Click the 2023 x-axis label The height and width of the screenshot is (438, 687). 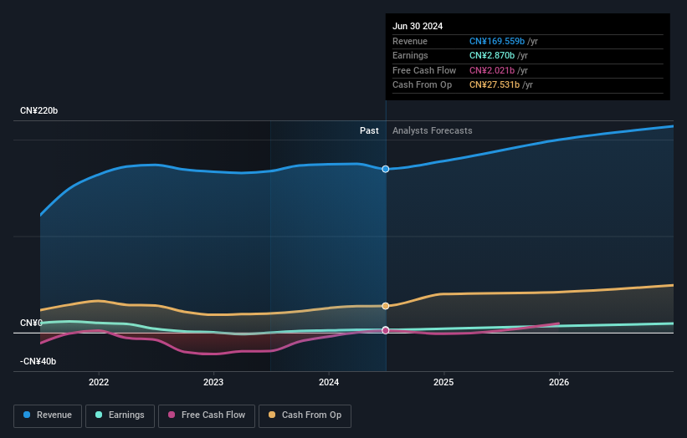(213, 382)
